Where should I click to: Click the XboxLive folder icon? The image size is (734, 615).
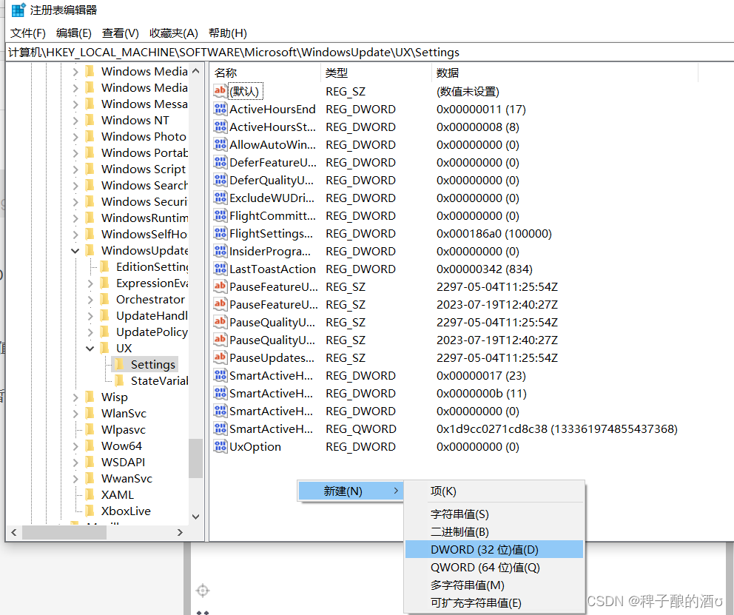(90, 511)
